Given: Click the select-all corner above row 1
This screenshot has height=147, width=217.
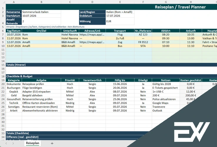Looking at the screenshot, I should (3, 2).
